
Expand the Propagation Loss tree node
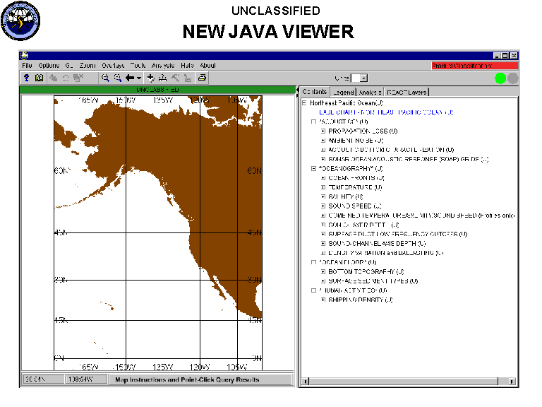click(323, 131)
